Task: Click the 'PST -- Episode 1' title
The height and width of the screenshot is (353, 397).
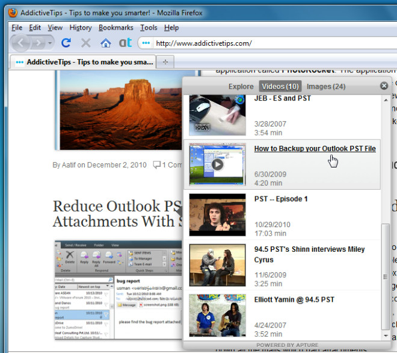Action: pyautogui.click(x=281, y=199)
